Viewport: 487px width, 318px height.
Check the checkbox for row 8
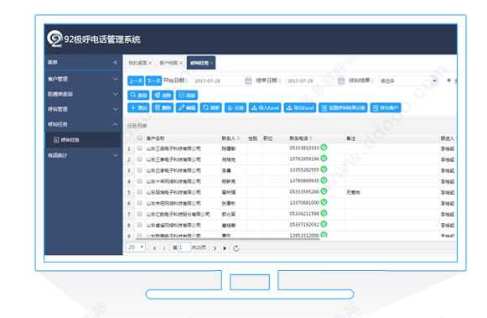pyautogui.click(x=139, y=225)
